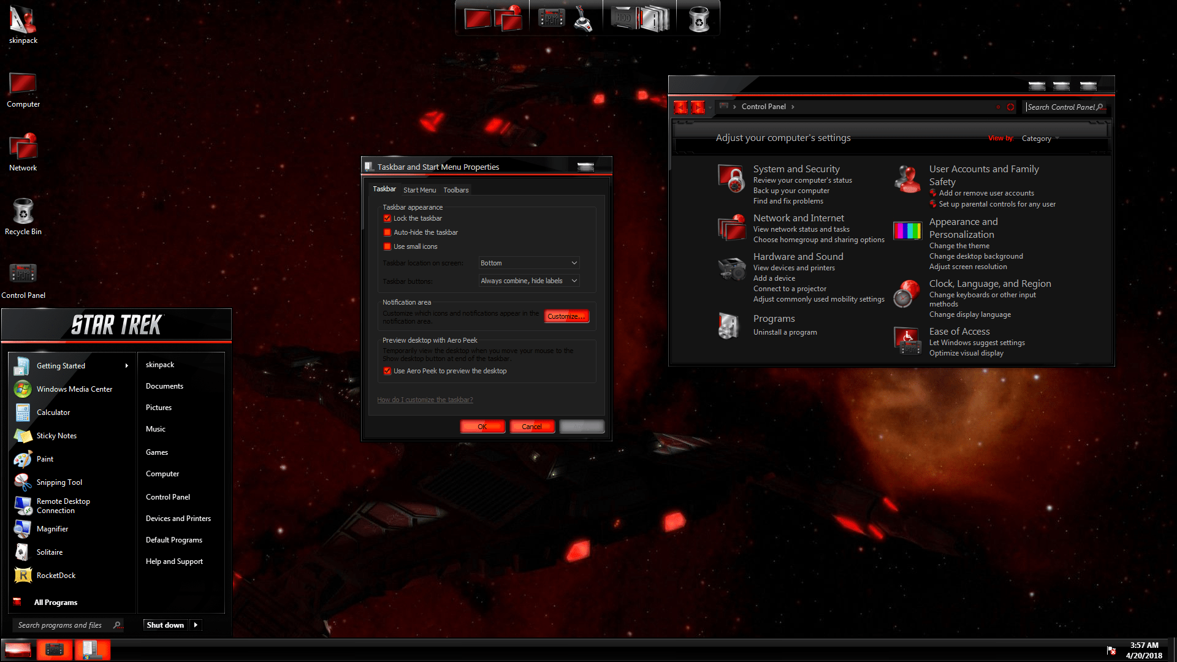1177x662 pixels.
Task: Click the Customize button for the notification area
Action: click(x=566, y=316)
